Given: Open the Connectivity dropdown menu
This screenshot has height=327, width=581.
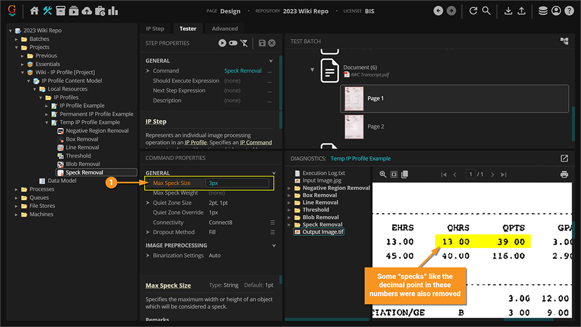Looking at the screenshot, I should pos(272,222).
